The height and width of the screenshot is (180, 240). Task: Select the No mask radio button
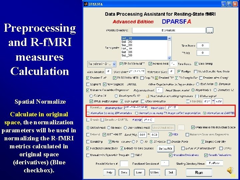109,127
